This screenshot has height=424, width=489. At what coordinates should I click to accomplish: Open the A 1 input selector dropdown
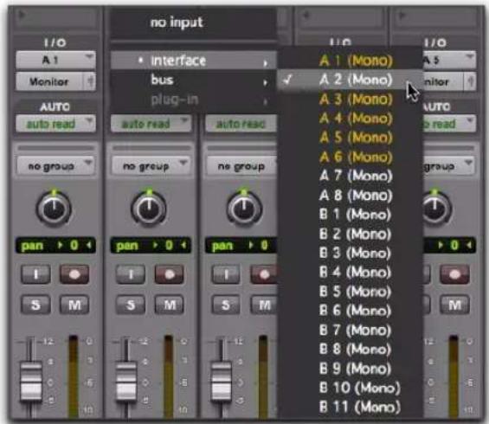pos(55,60)
